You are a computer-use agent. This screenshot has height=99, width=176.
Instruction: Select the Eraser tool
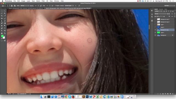(x=2, y=23)
